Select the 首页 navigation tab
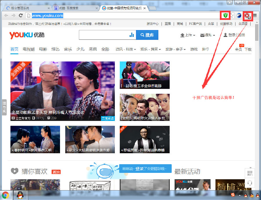Image resolution: width=261 pixels, height=200 pixels. pyautogui.click(x=14, y=49)
